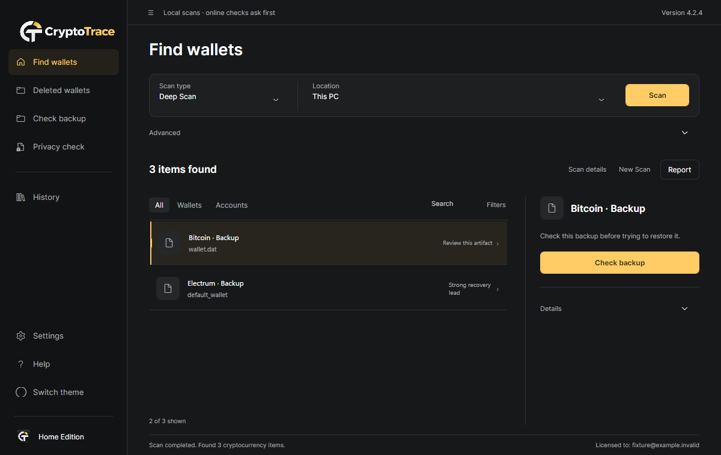Open the Privacy check page
The image size is (721, 455).
(64, 146)
